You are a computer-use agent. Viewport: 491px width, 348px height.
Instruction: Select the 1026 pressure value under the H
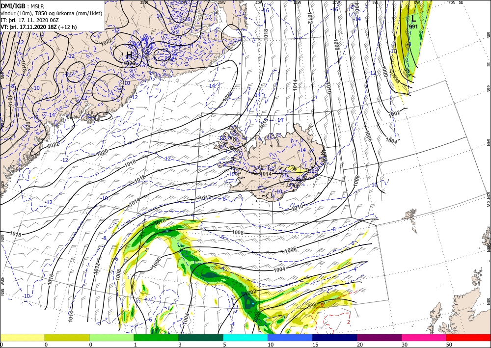(129, 63)
